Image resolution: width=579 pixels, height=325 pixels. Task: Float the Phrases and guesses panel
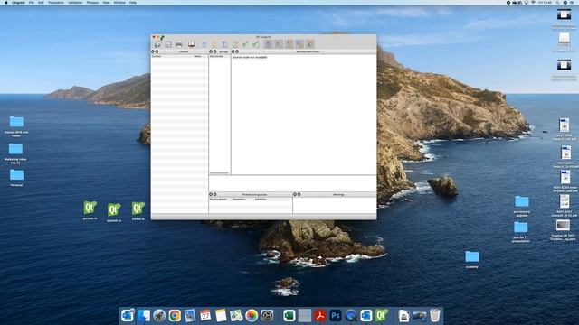coord(215,194)
